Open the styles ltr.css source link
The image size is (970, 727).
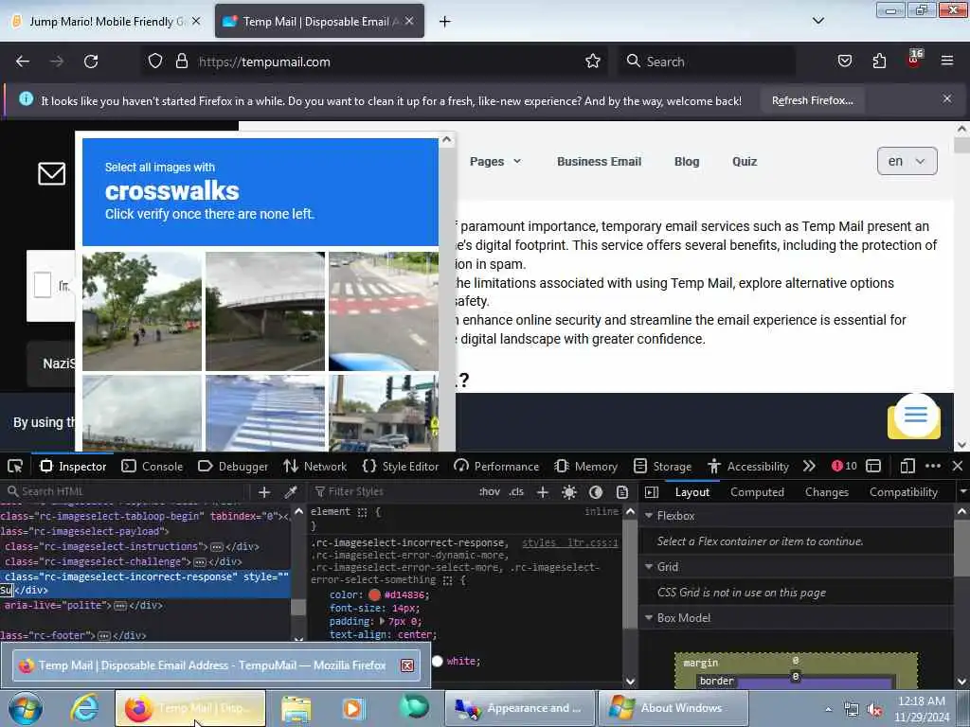click(x=569, y=542)
